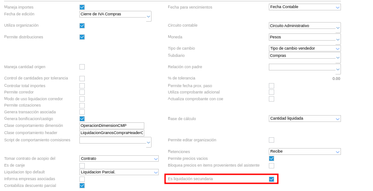The image size is (373, 191).
Task: Uncheck the Maneja importes checkbox
Action: 82,7
